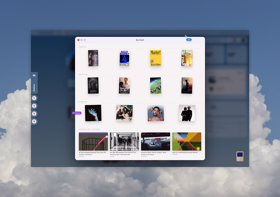Open the Odyssey poster in watching row

(187, 85)
